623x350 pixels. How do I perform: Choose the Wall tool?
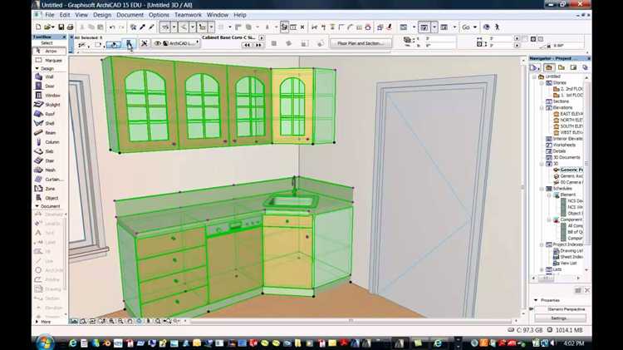click(48, 76)
